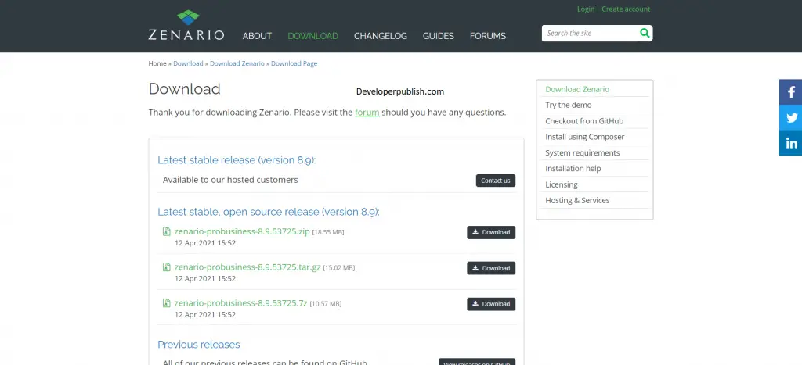Viewport: 802px width, 365px height.
Task: Share via the Twitter icon
Action: [791, 117]
